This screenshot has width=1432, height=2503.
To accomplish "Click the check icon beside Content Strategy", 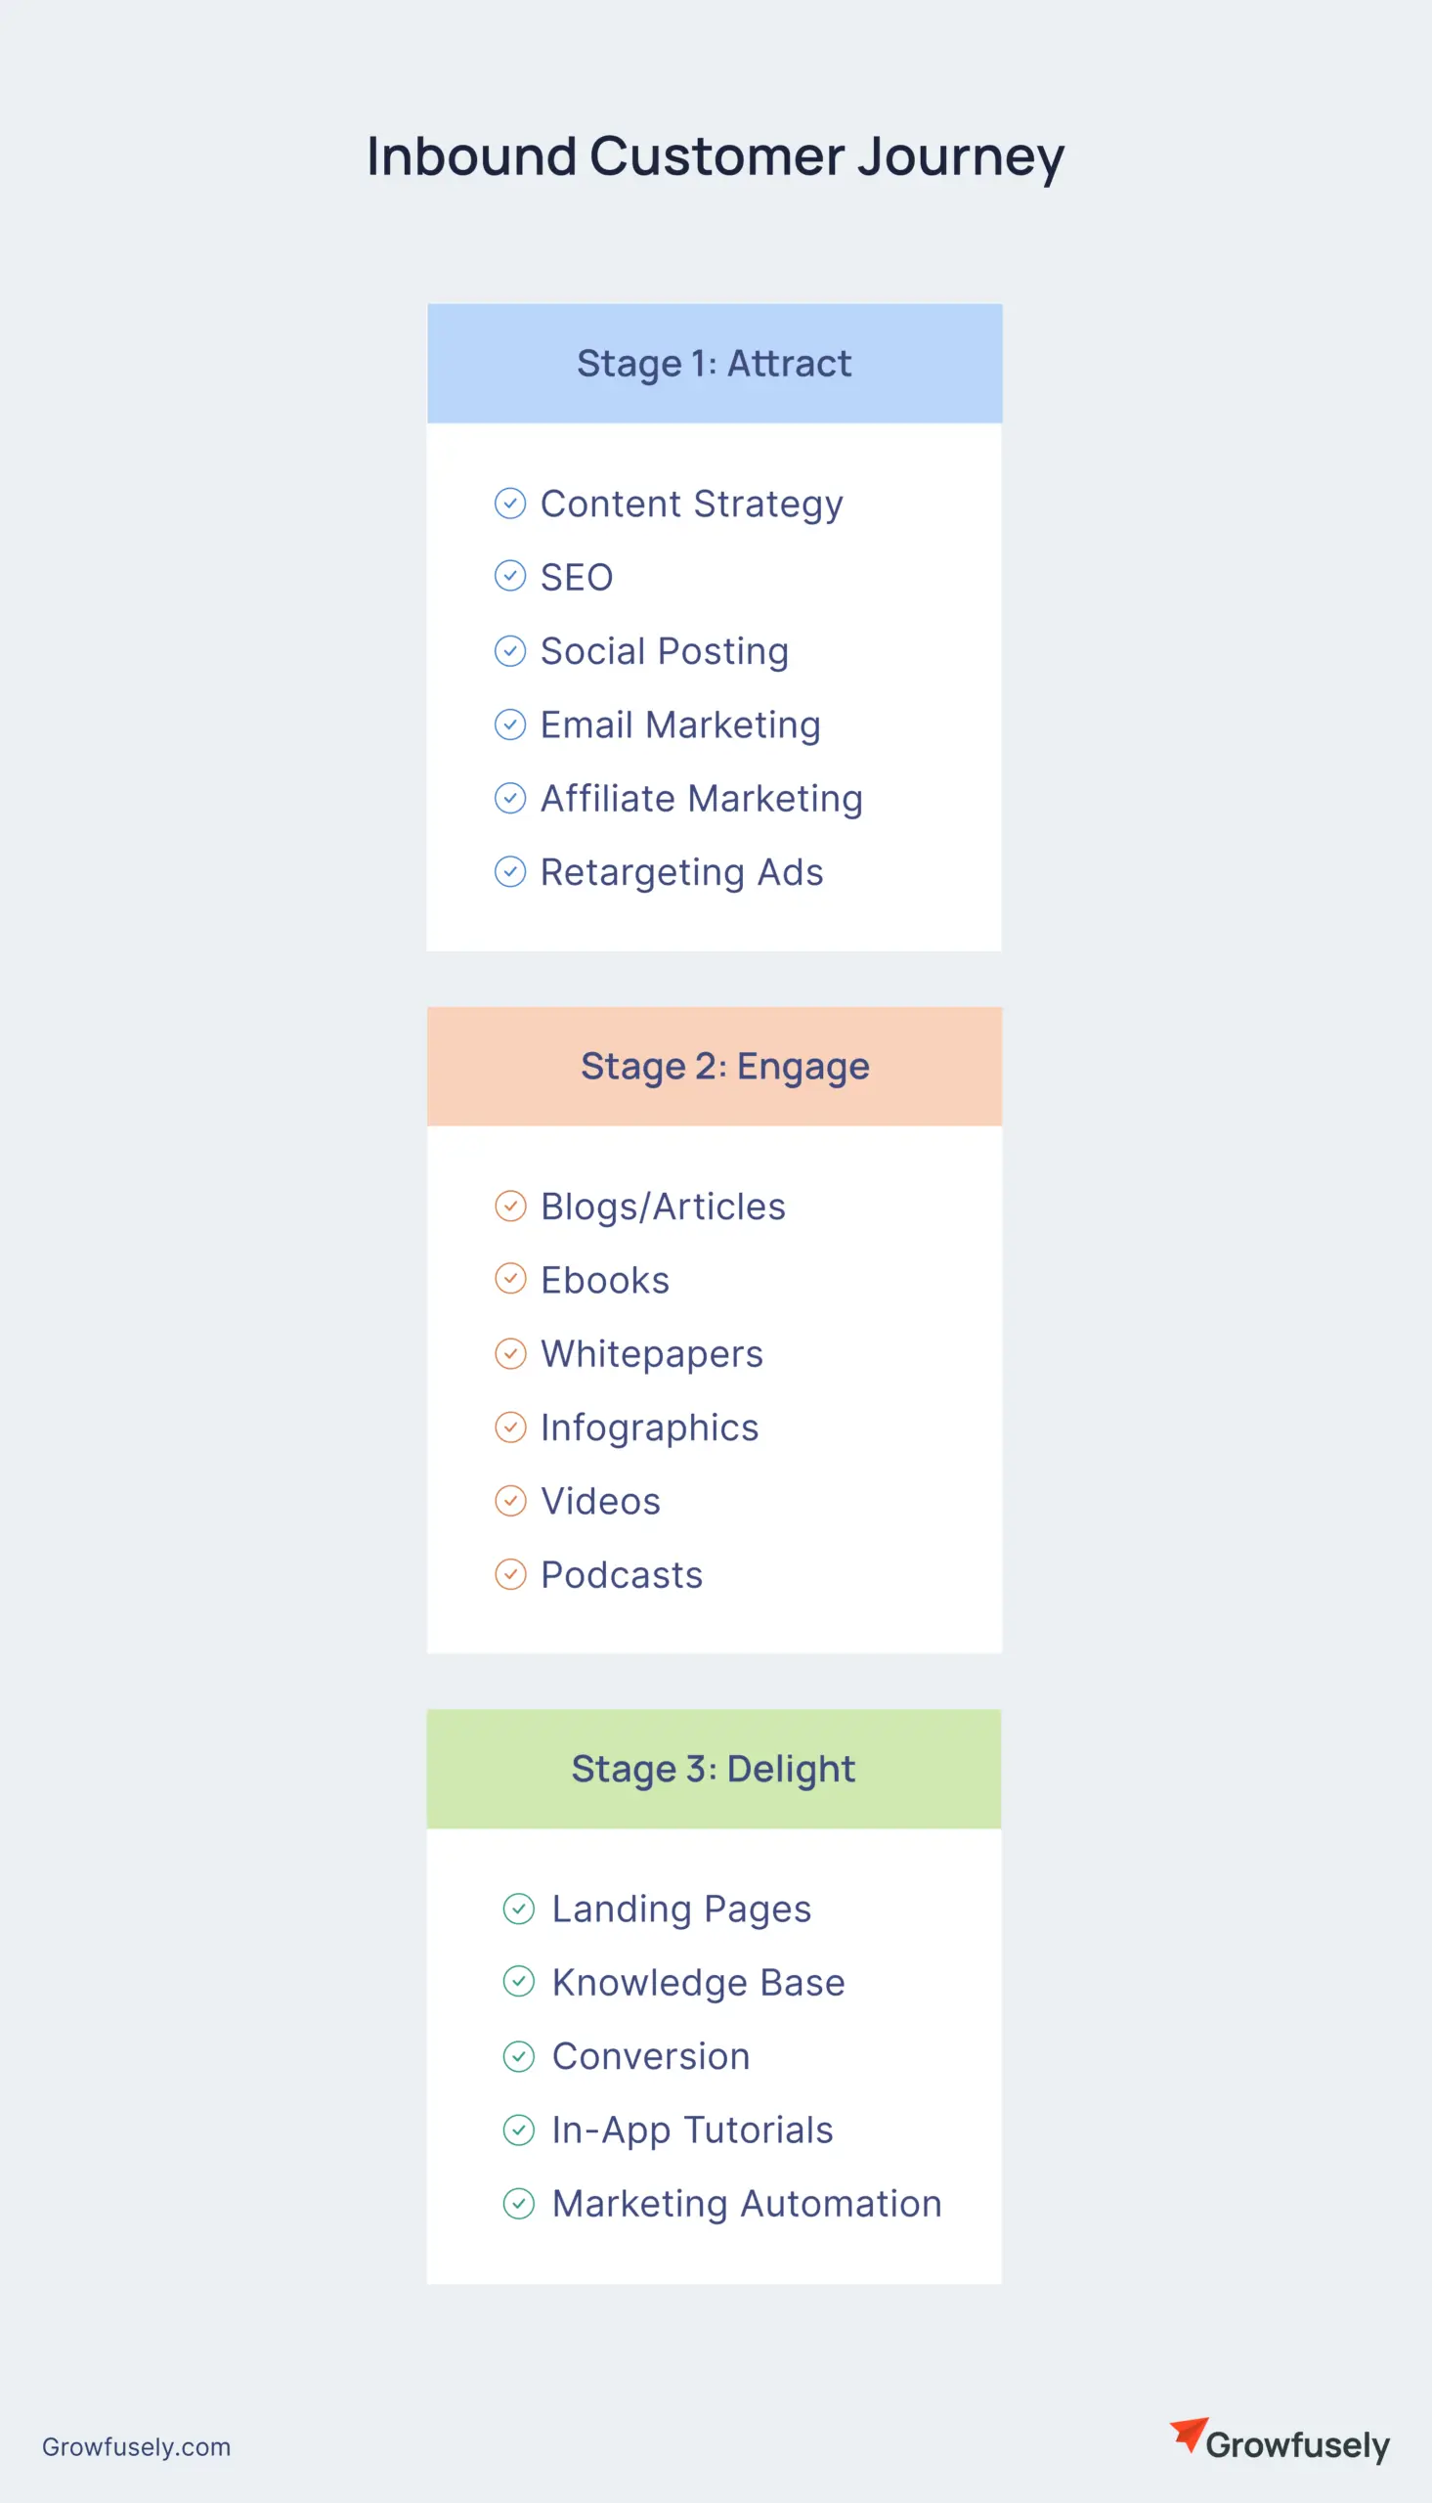I will 509,504.
